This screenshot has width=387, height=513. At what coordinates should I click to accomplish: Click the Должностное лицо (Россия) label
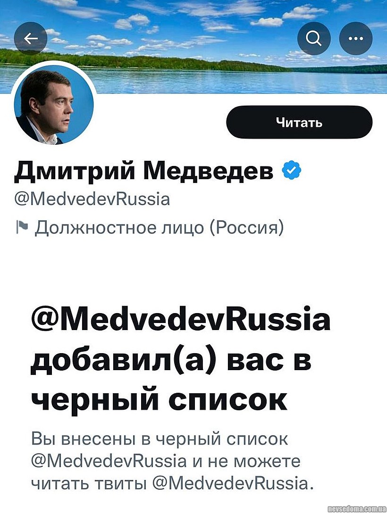click(160, 228)
